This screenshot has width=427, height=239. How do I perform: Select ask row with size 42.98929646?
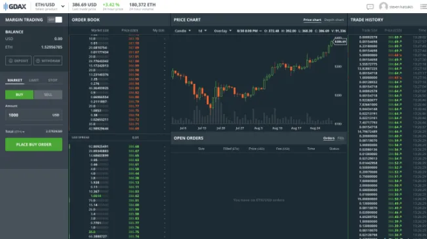[x=119, y=128]
